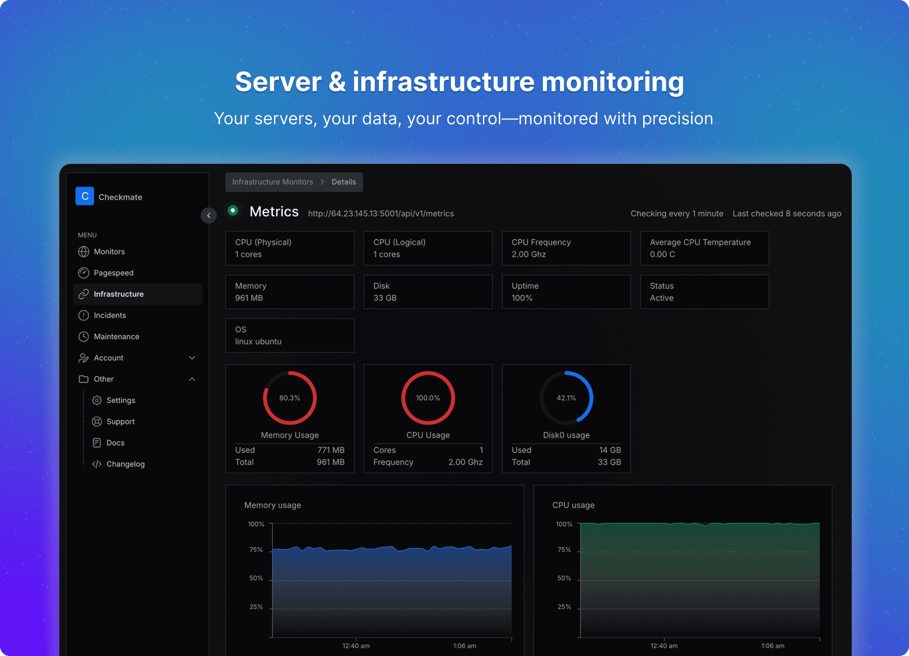Click the Account user icon
Screen dimensions: 909x656
[84, 358]
